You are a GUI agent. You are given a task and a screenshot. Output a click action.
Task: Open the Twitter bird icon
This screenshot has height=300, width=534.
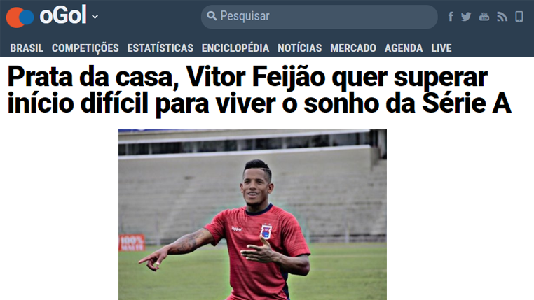466,17
